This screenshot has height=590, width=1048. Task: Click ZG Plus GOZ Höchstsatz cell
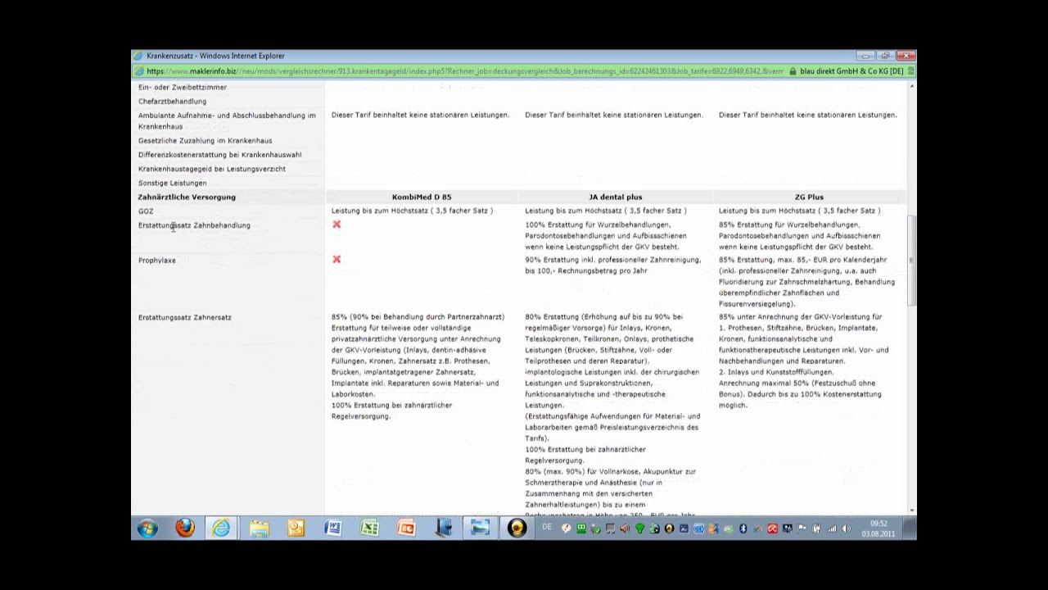(x=799, y=211)
